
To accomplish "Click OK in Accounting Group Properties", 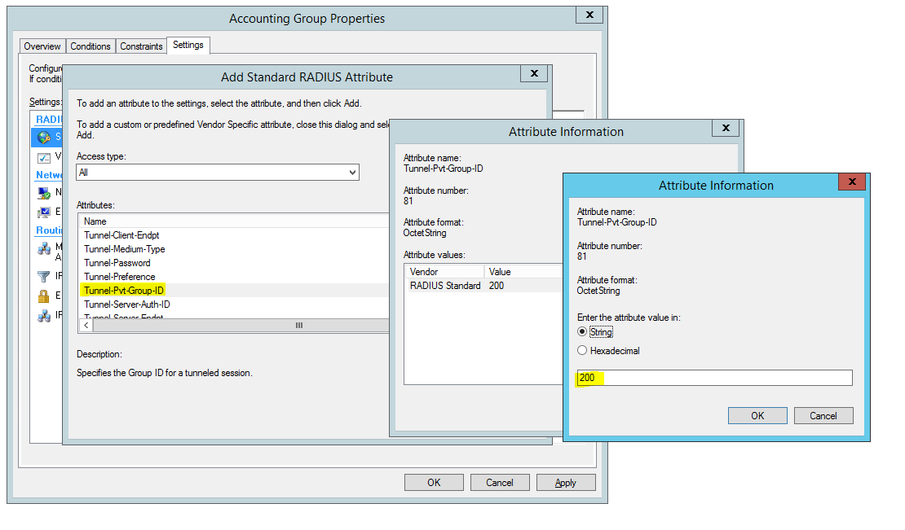I will point(434,482).
